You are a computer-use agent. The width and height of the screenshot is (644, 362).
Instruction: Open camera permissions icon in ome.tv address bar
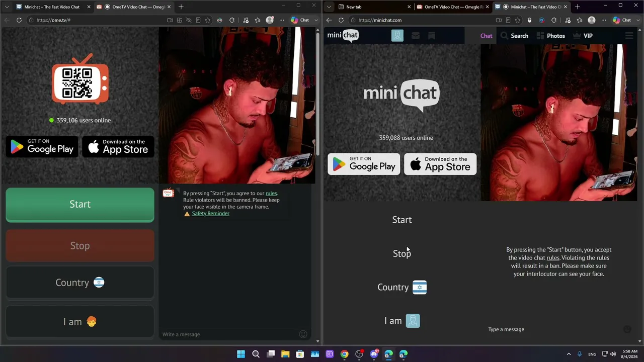pos(170,20)
